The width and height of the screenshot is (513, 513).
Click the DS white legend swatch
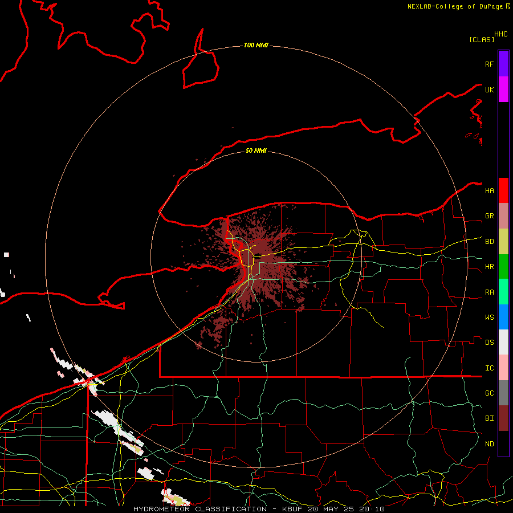(x=503, y=342)
